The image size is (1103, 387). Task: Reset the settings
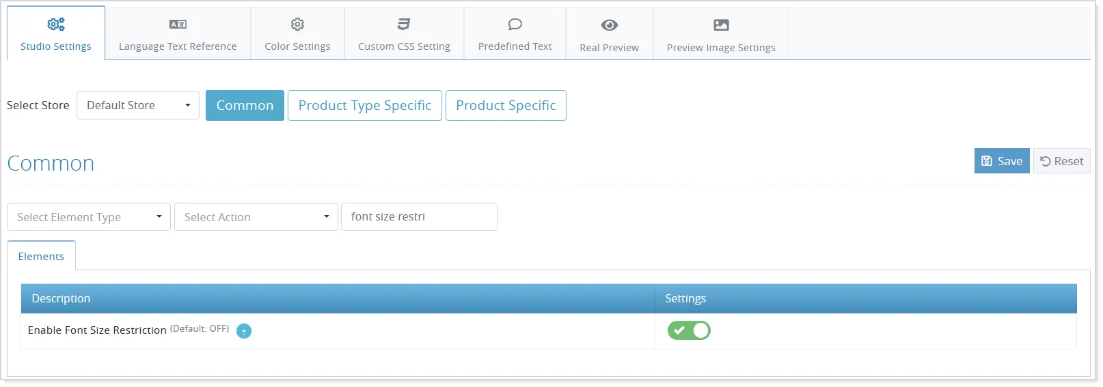pos(1062,161)
